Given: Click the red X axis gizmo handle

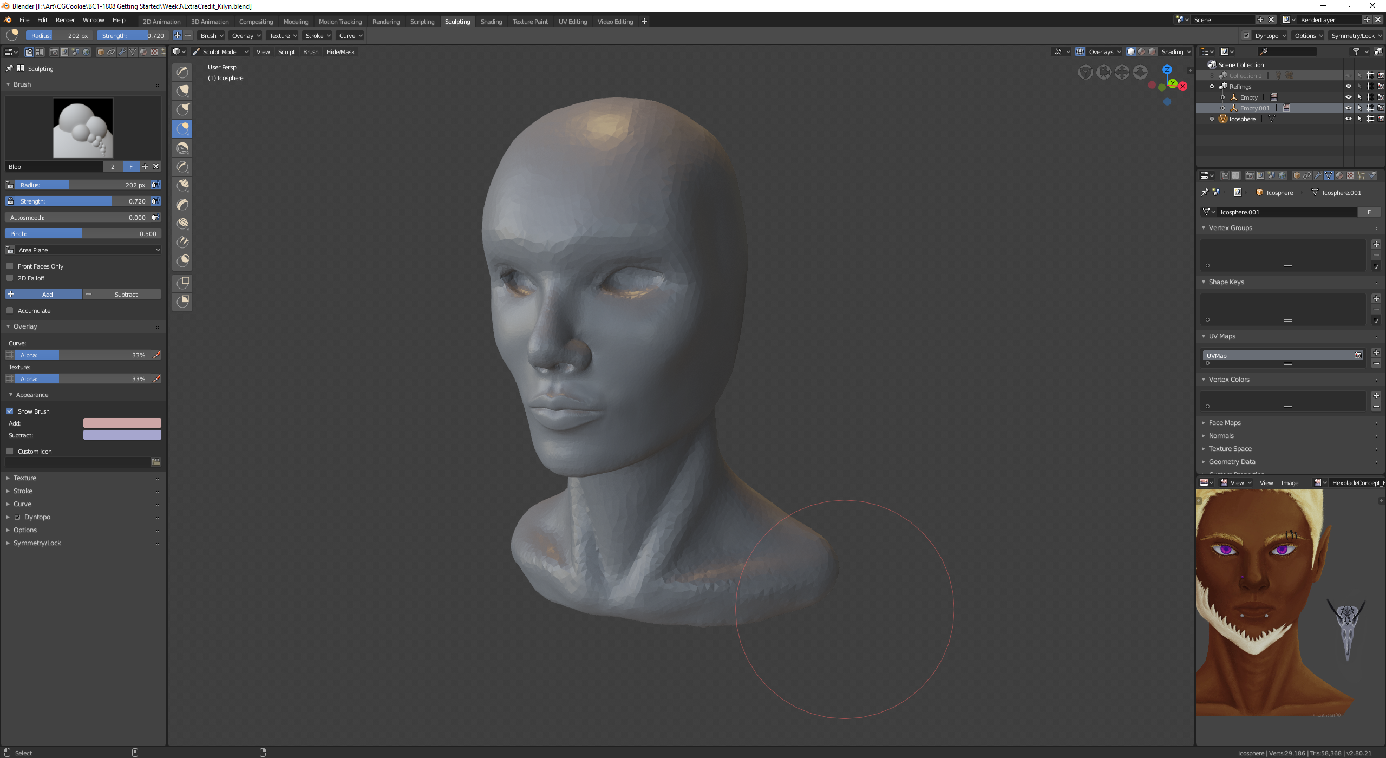Looking at the screenshot, I should pos(1183,87).
